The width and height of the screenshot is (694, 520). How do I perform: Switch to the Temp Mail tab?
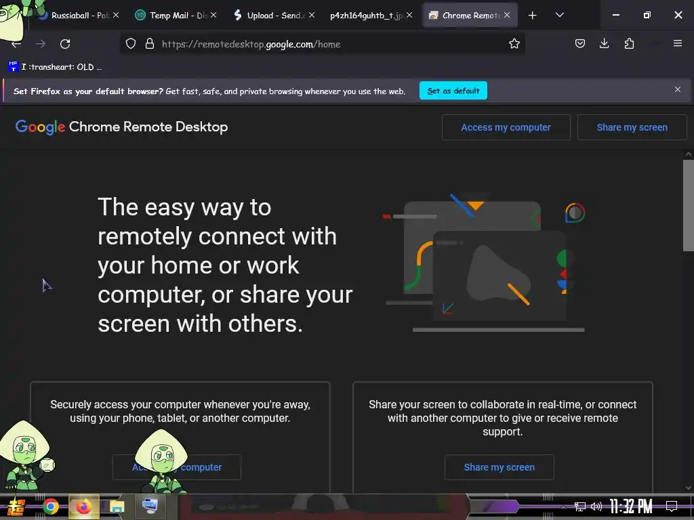pos(176,16)
